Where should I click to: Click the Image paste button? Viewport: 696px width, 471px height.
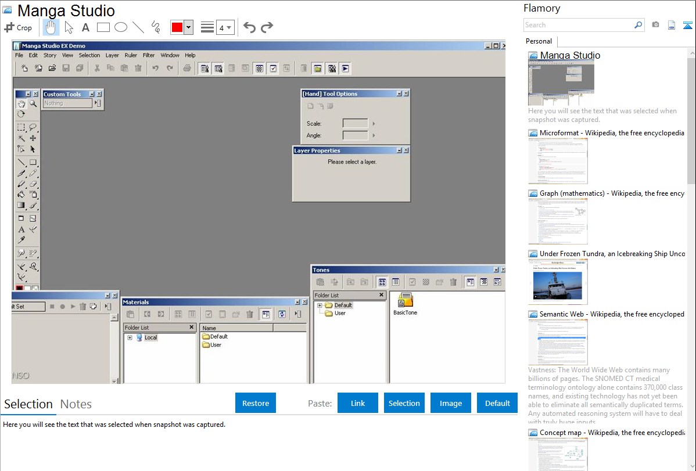(451, 403)
